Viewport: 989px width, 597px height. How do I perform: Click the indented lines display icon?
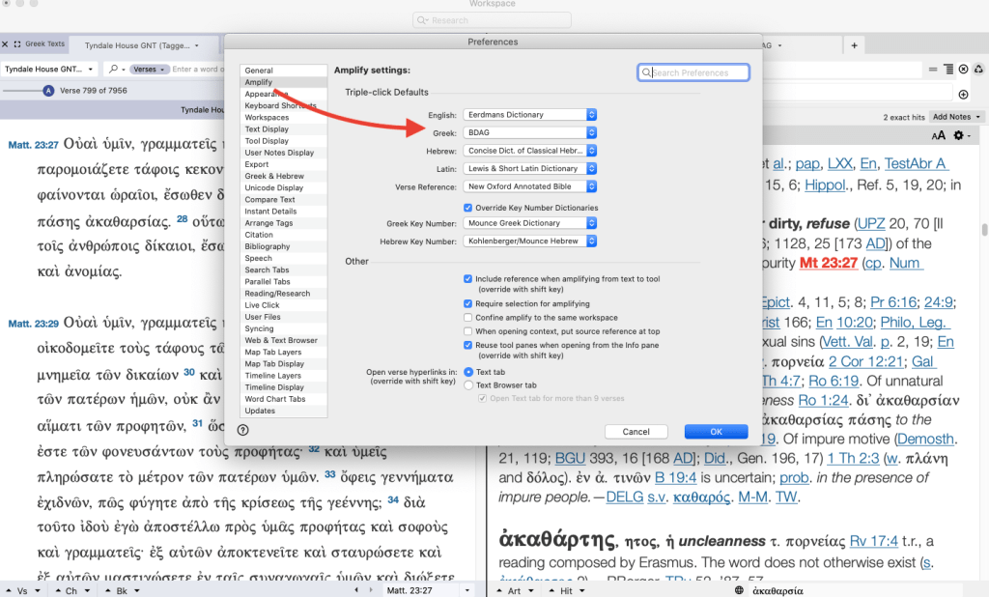click(x=948, y=70)
